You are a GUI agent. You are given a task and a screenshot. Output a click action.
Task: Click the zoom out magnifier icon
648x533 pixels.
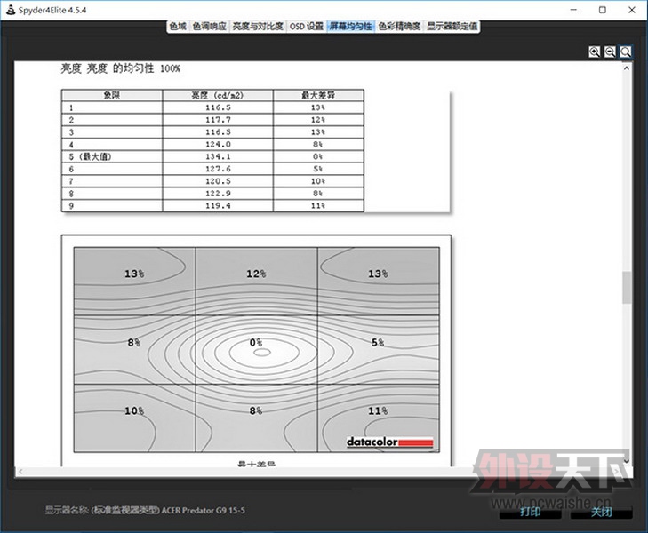tap(610, 52)
